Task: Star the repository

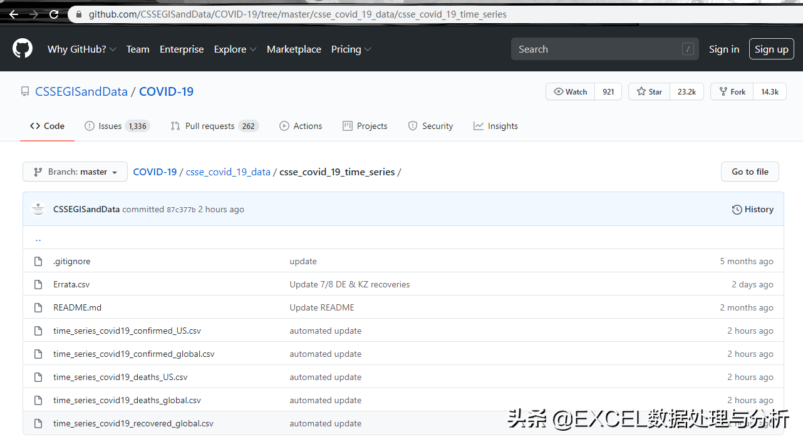Action: click(x=649, y=91)
